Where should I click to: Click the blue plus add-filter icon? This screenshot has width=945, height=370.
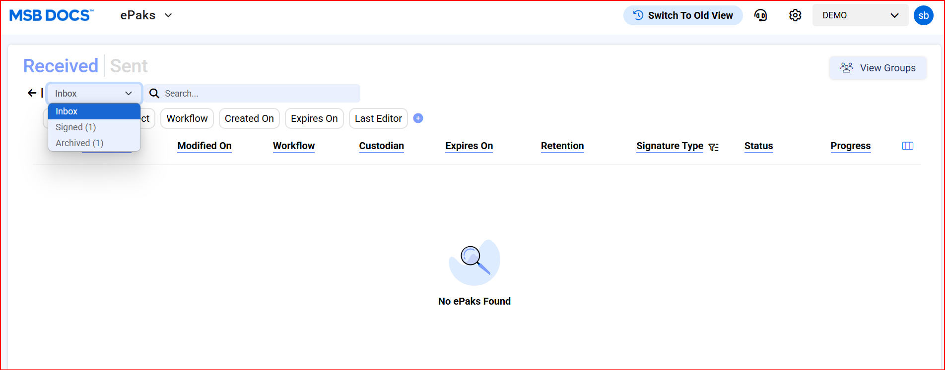pos(418,118)
